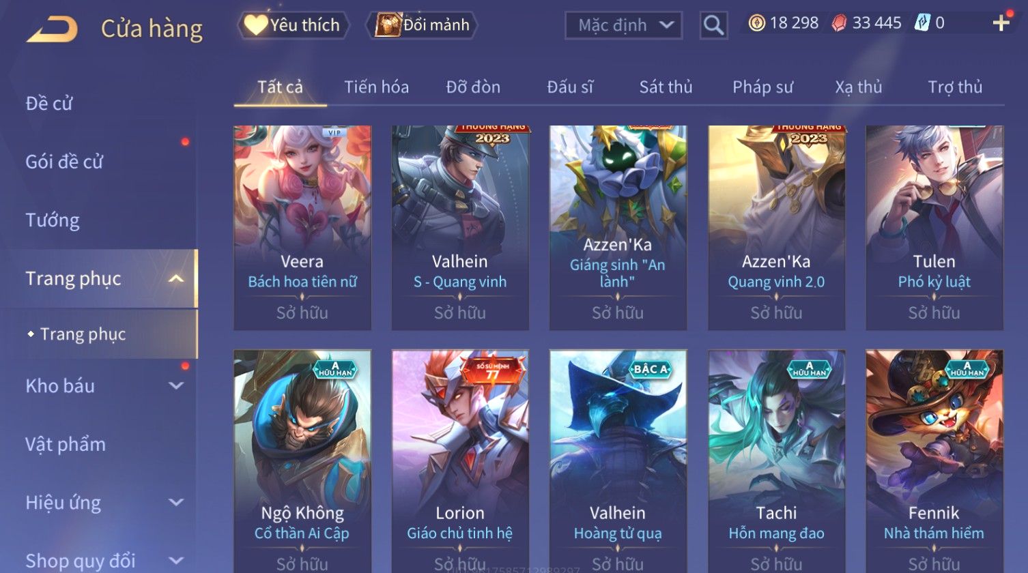Open Đổi mảnh fragment exchange chest

[422, 25]
